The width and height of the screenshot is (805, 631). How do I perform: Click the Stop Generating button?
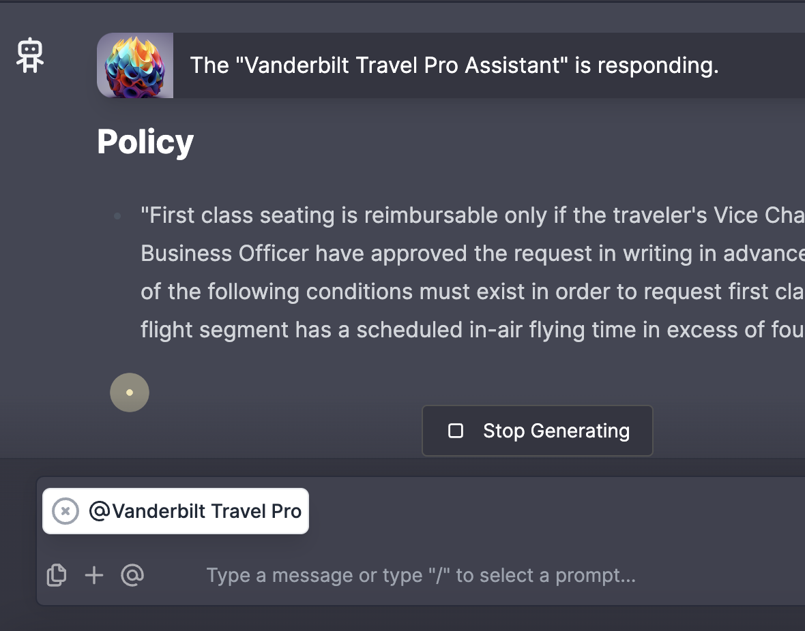[x=537, y=431]
